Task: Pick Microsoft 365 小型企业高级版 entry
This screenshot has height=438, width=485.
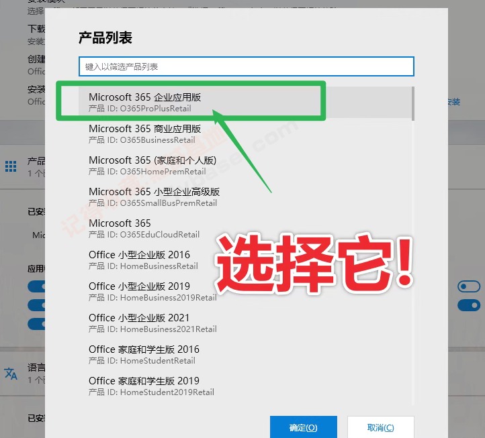Action: [x=245, y=197]
